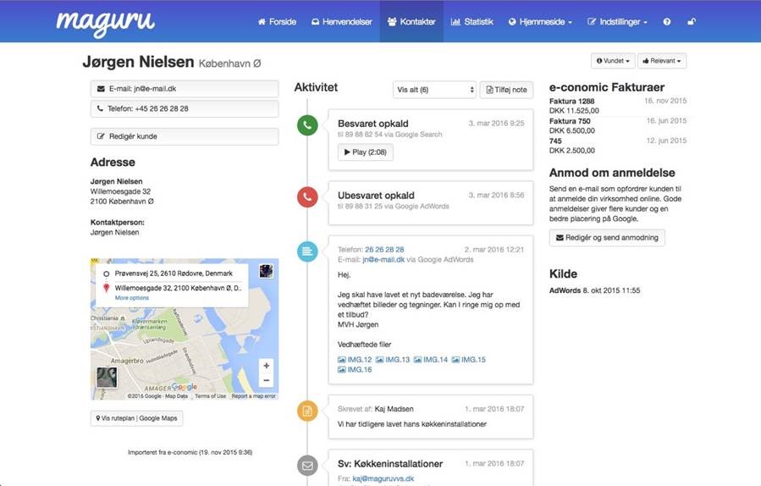Play the 2:08 call recording
This screenshot has width=761, height=486.
tap(365, 152)
